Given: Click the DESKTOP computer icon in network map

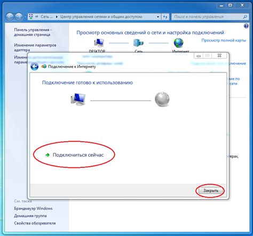Looking at the screenshot, I should pyautogui.click(x=99, y=43).
